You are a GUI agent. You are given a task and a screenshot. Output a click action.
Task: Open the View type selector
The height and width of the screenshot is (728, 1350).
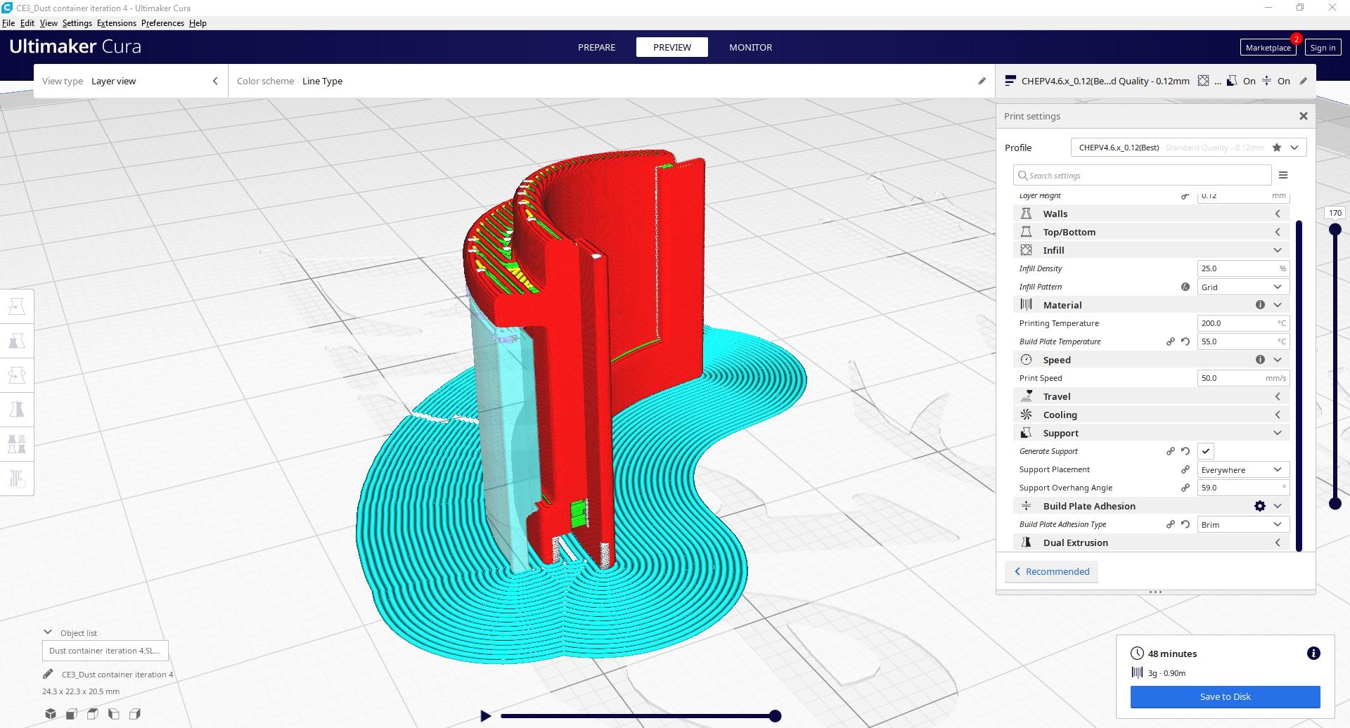[x=131, y=81]
